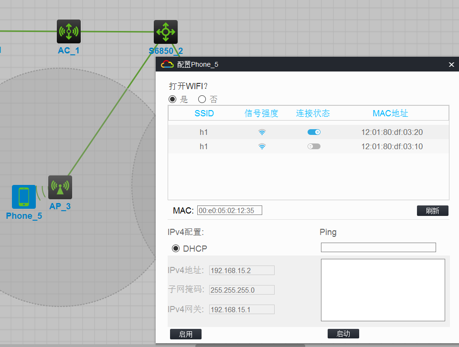
Task: Click signal strength icon of second h1
Action: (262, 147)
